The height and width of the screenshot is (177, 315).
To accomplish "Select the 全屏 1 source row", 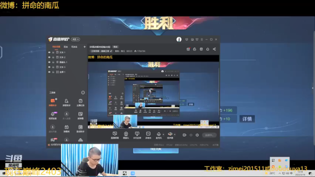I will pyautogui.click(x=67, y=72).
